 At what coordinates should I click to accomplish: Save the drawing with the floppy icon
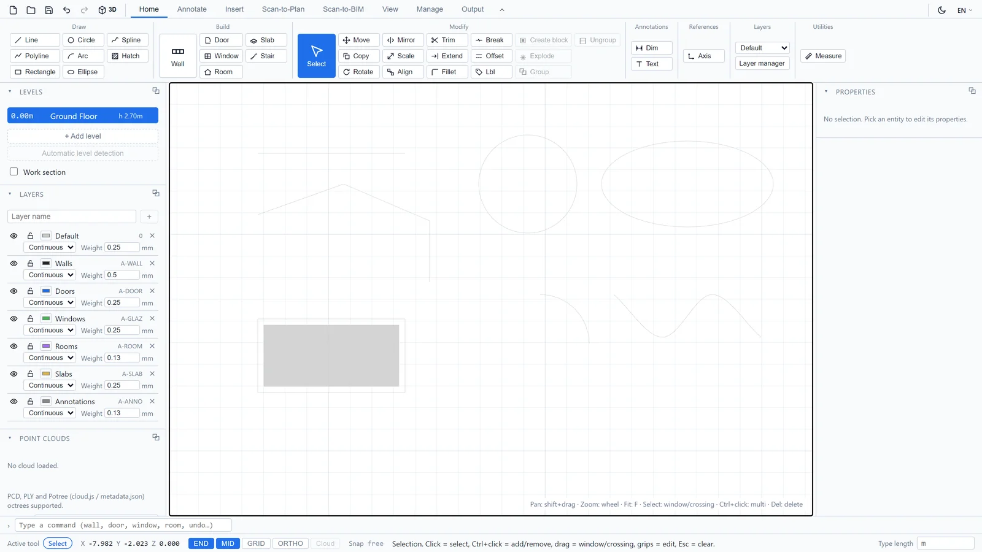[x=48, y=10]
